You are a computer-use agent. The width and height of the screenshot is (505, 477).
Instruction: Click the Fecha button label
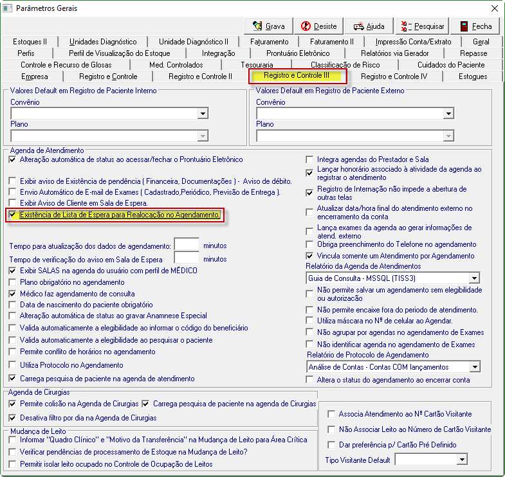point(482,26)
